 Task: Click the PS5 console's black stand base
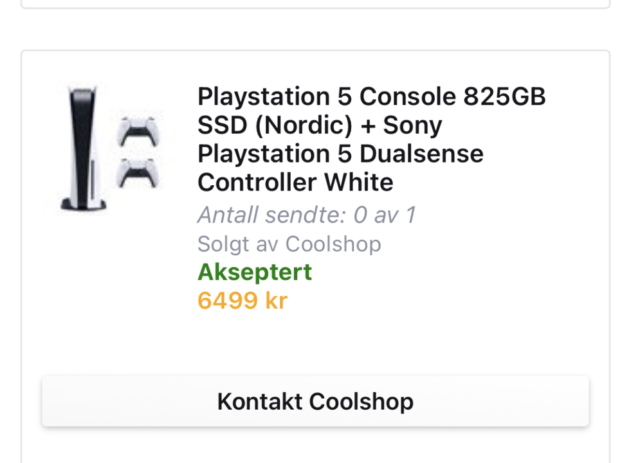click(x=84, y=204)
